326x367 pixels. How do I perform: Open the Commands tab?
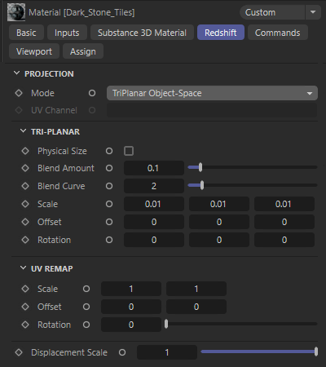click(x=278, y=33)
